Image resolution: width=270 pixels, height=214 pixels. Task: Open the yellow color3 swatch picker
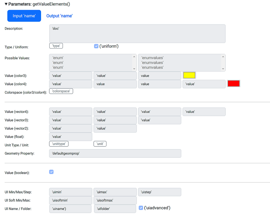[x=189, y=75]
